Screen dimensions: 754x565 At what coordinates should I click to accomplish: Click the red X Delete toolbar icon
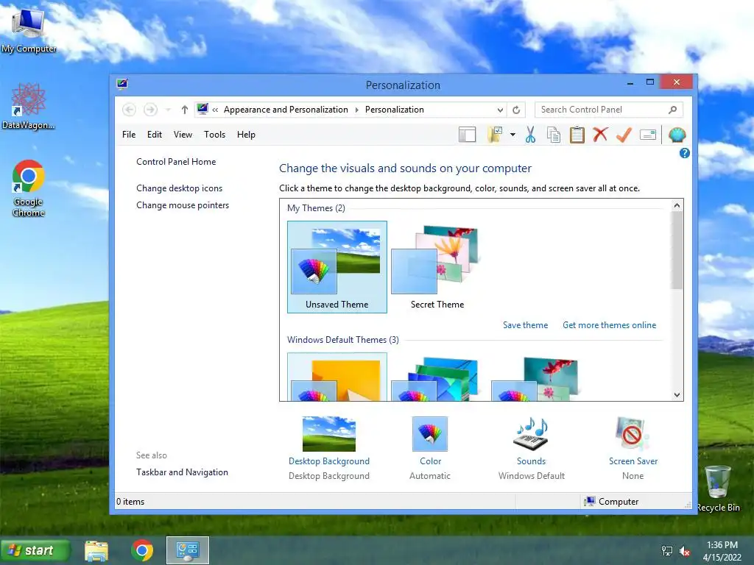click(600, 135)
